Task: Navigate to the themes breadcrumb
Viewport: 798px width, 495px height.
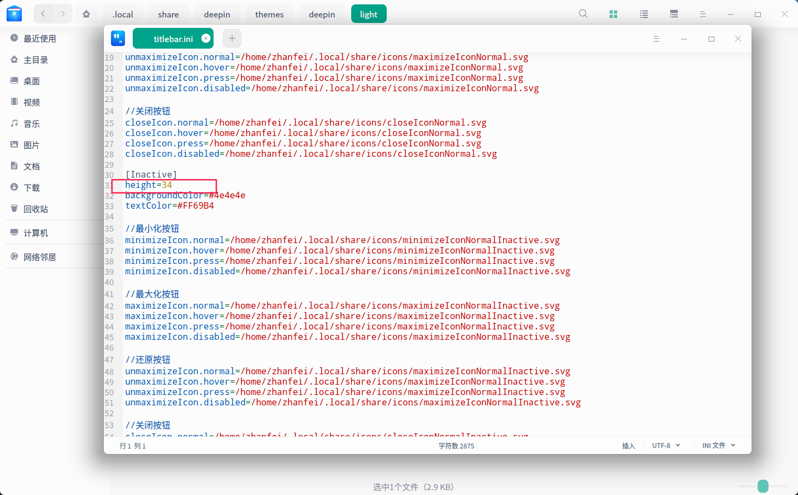Action: (x=269, y=14)
